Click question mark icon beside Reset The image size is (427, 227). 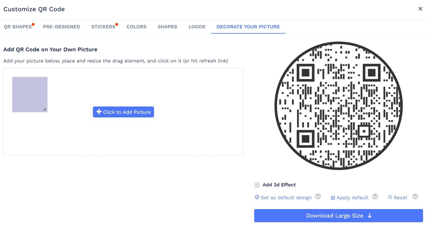coord(415,196)
